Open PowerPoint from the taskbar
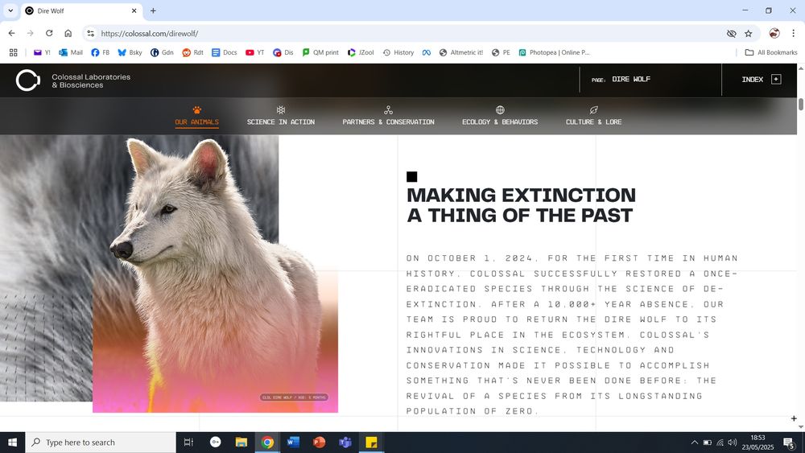The width and height of the screenshot is (805, 453). (320, 443)
